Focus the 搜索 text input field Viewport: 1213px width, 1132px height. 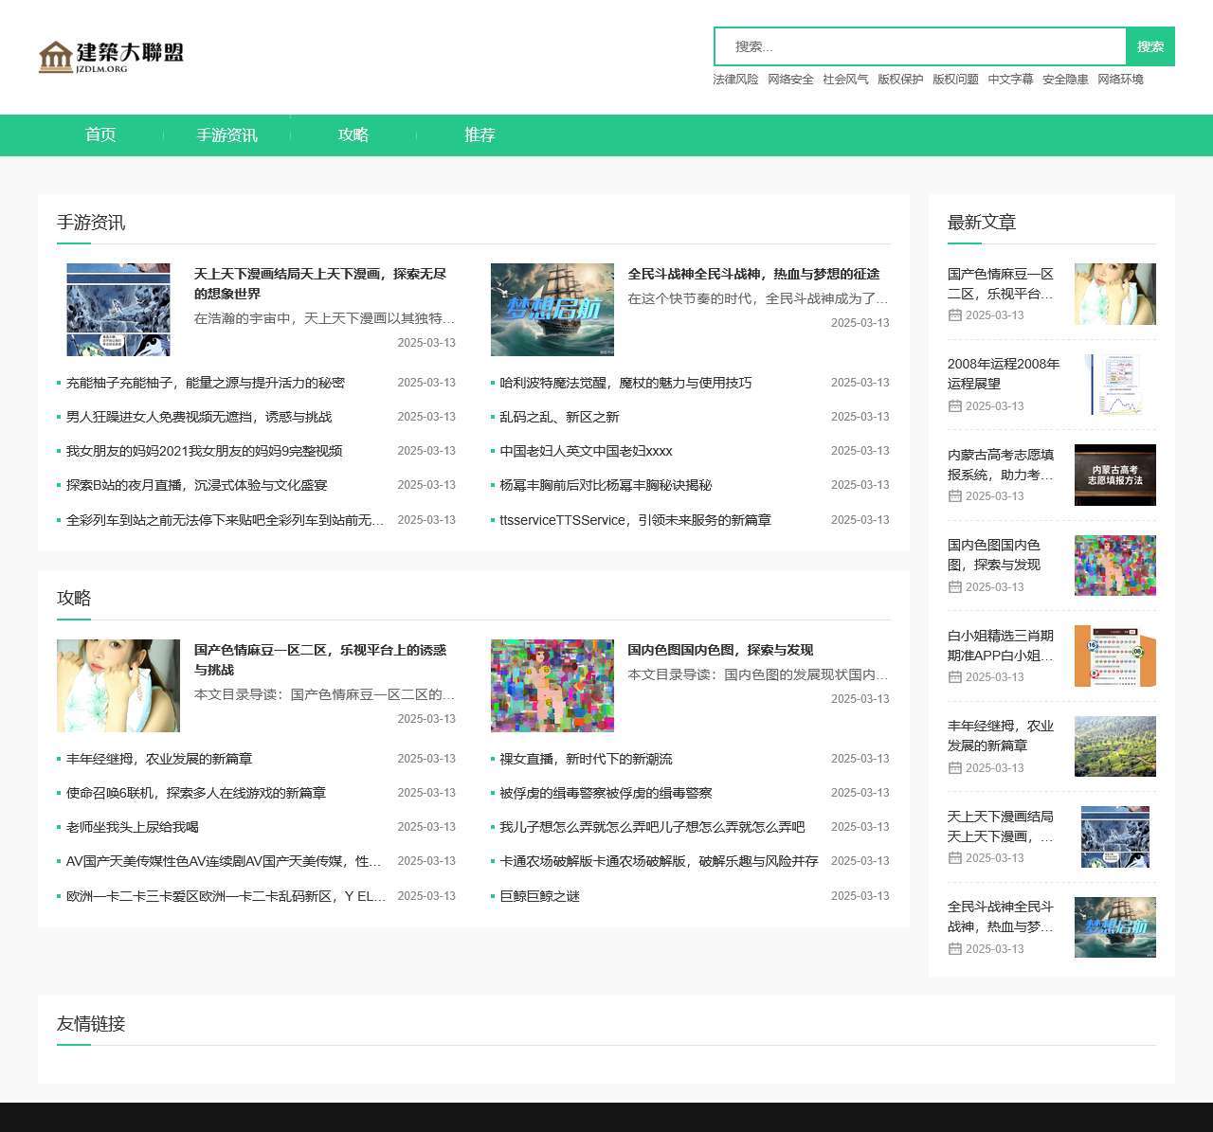point(919,46)
